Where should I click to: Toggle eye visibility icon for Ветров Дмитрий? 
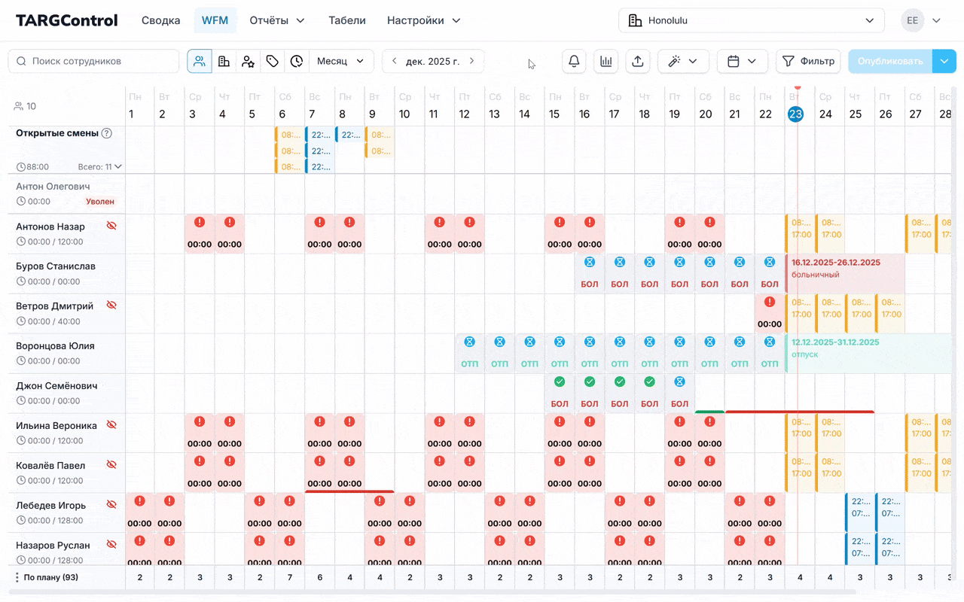(x=111, y=306)
